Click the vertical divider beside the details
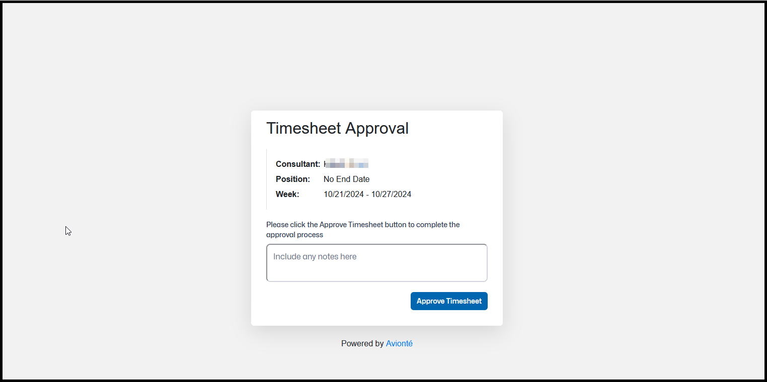This screenshot has width=767, height=382. point(266,179)
